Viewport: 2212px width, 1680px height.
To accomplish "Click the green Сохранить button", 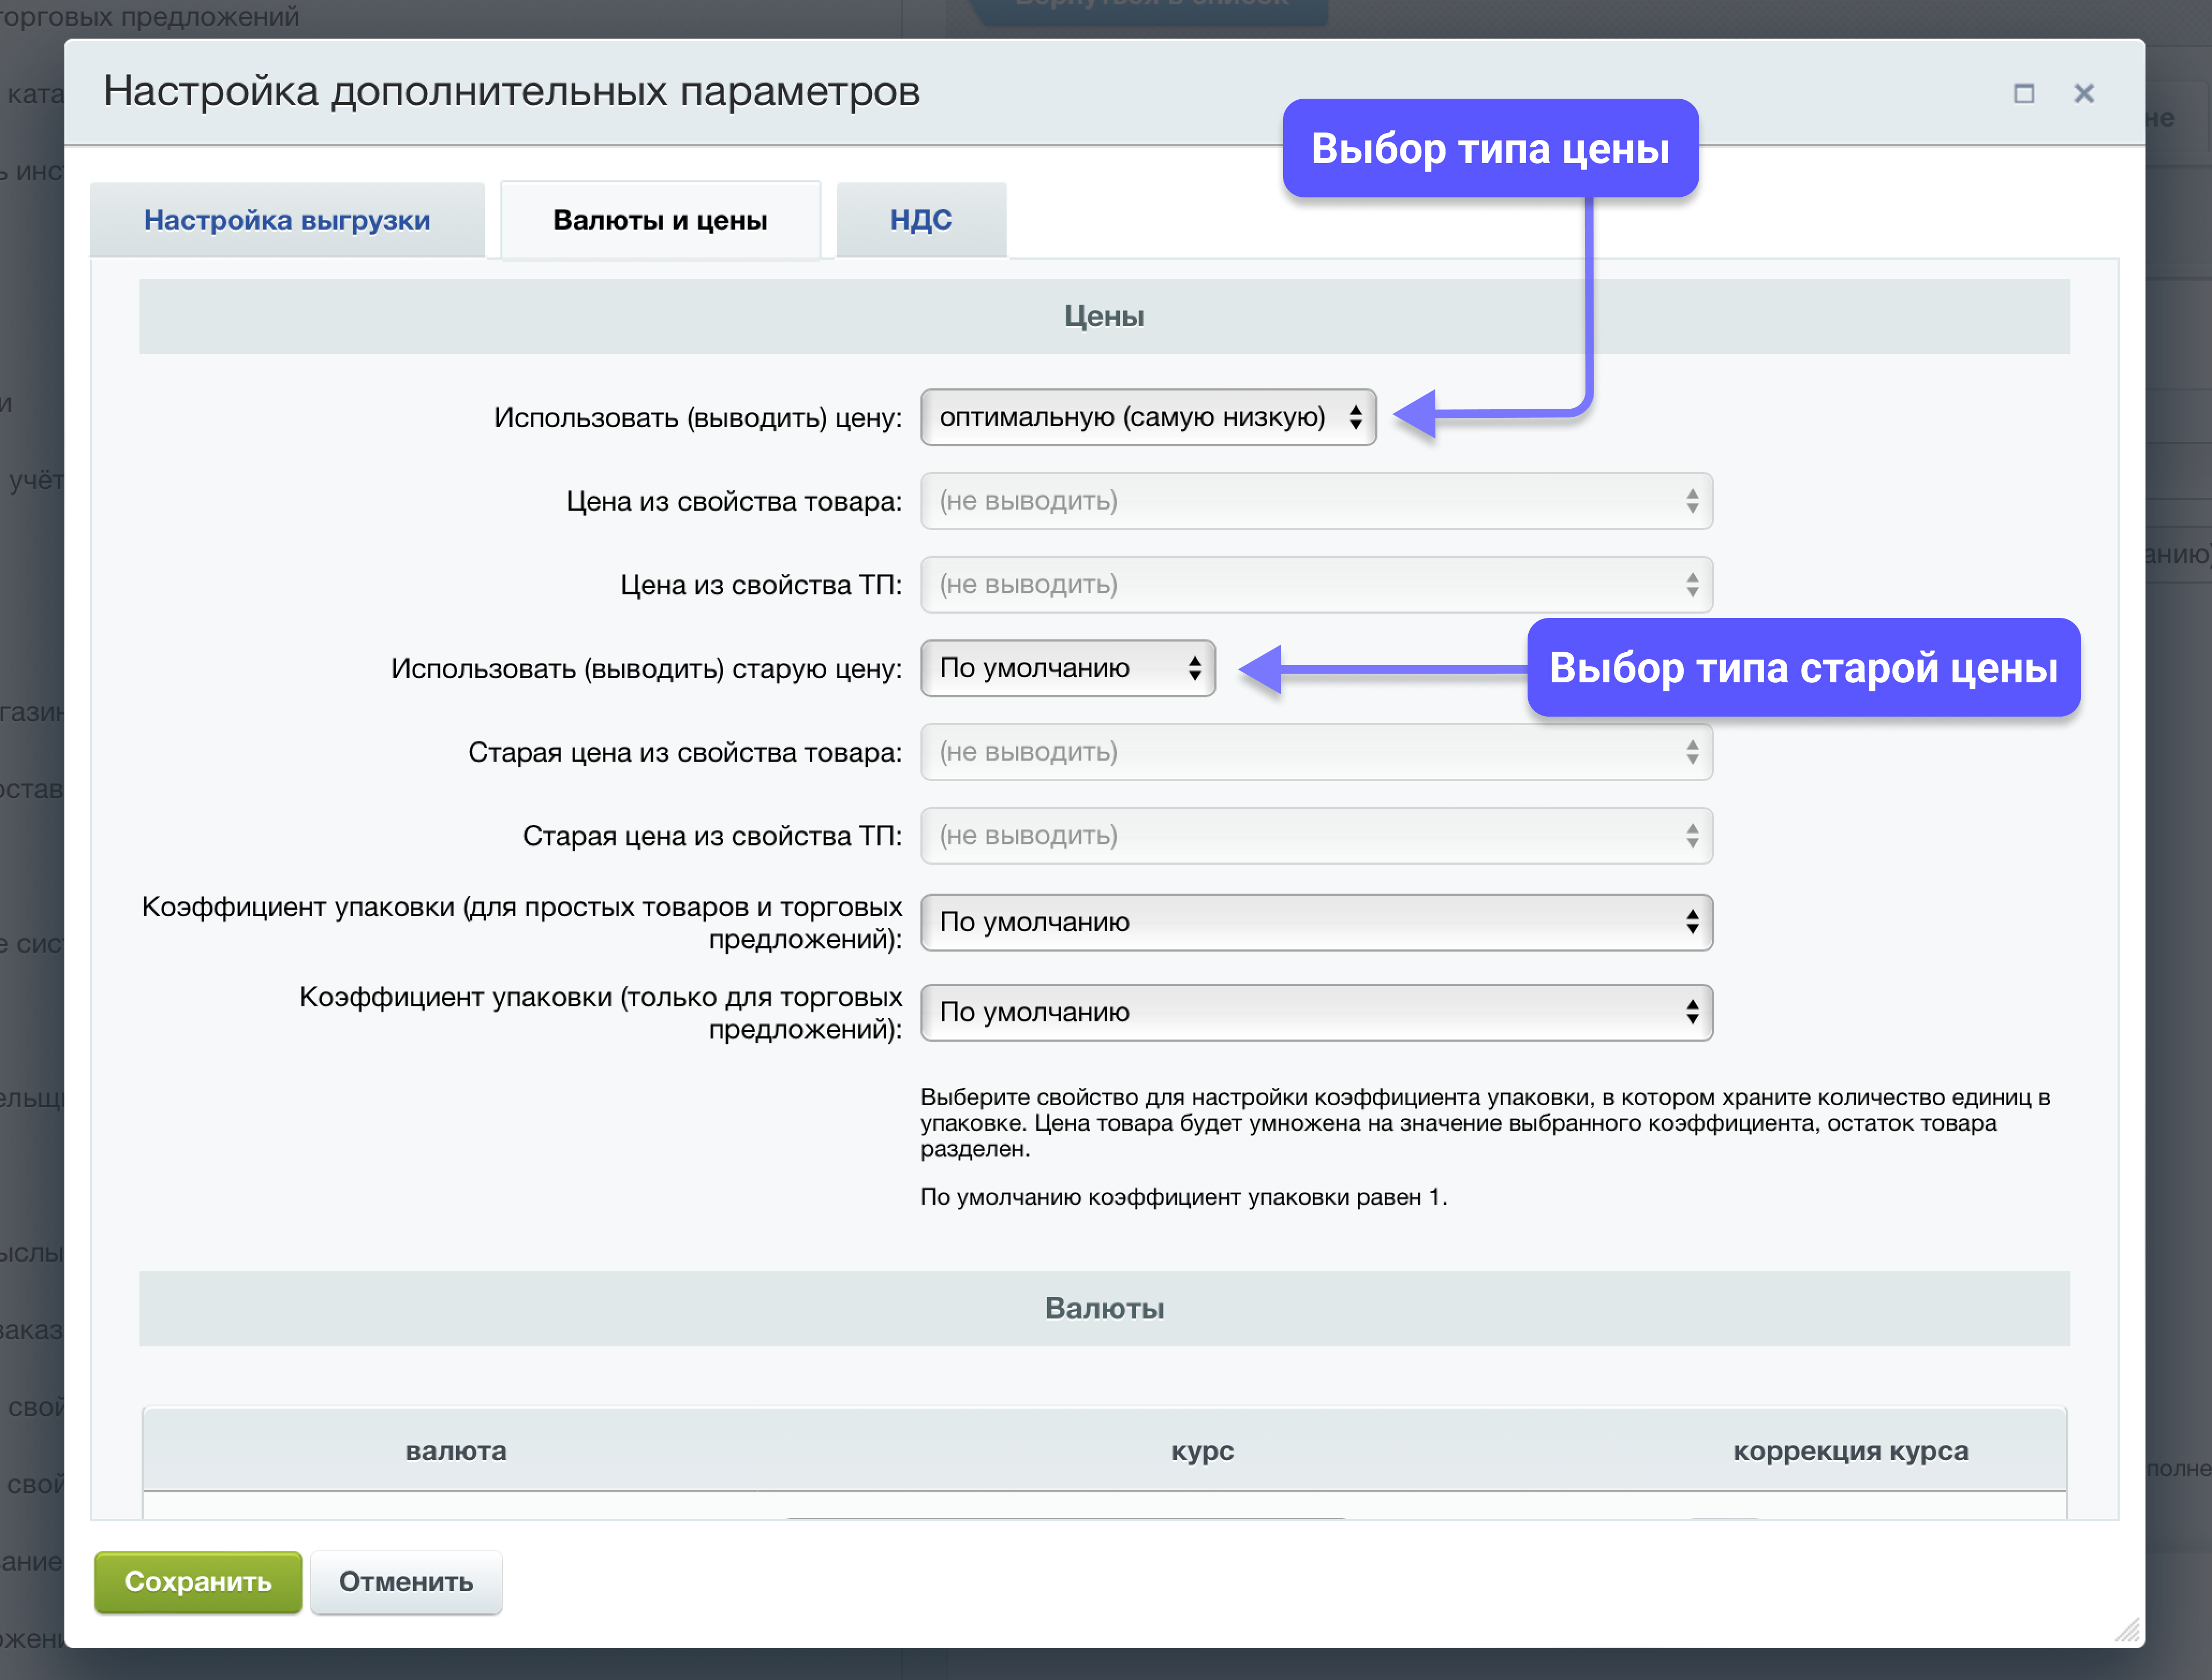I will tap(198, 1581).
